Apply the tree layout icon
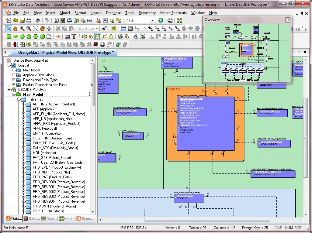 click(x=111, y=36)
